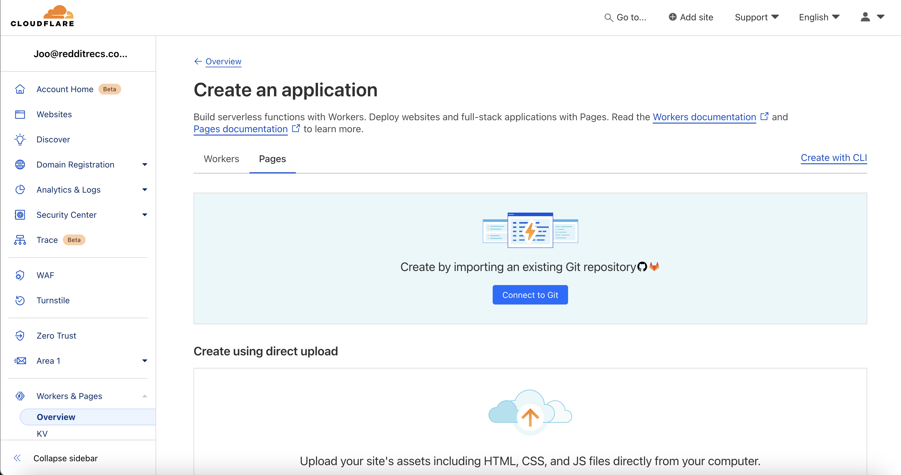901x475 pixels.
Task: Click the external link icon after Pages documentation
Action: coord(296,128)
